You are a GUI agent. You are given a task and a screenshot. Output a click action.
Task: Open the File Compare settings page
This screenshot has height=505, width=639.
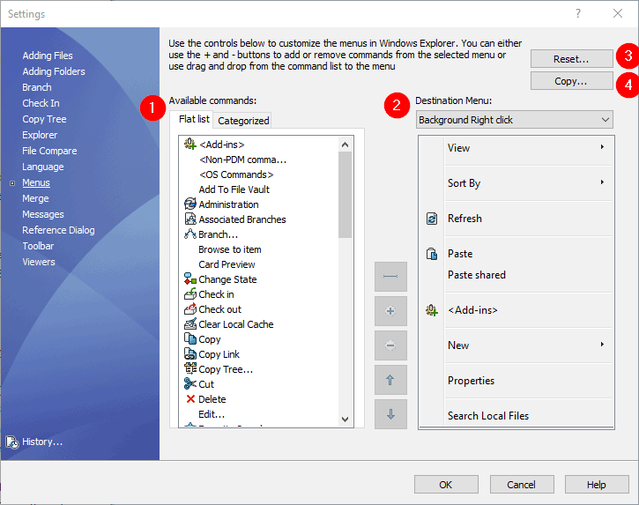coord(49,151)
